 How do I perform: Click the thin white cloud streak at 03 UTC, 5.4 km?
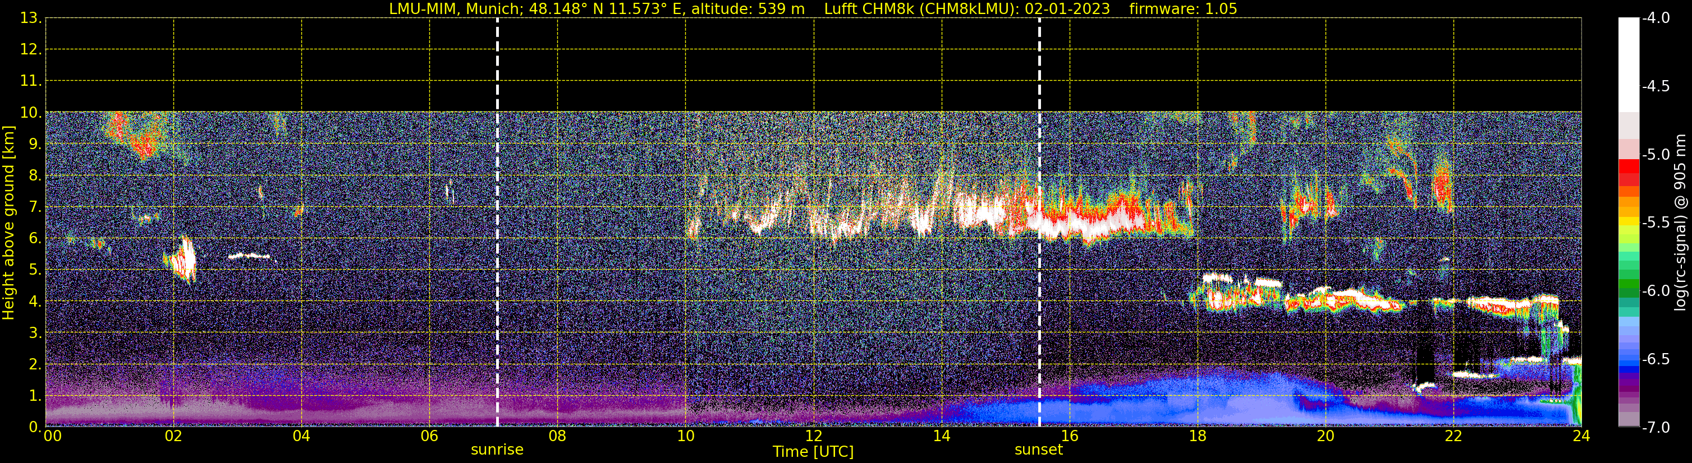point(250,256)
